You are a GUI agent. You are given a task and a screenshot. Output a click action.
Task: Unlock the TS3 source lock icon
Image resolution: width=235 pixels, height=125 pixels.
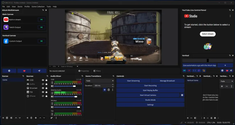pyautogui.click(x=46, y=92)
